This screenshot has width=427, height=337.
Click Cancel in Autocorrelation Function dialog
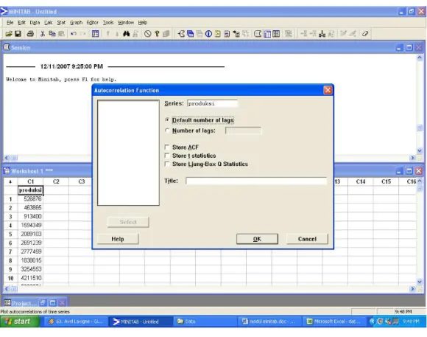(x=307, y=239)
